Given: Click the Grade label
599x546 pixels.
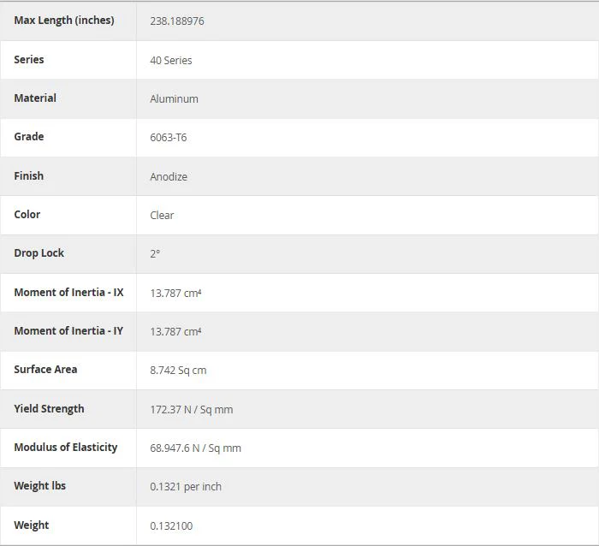Looking at the screenshot, I should 29,137.
